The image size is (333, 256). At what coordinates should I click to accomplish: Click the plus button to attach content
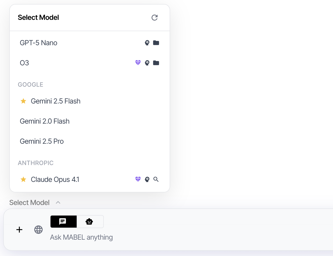pos(19,229)
